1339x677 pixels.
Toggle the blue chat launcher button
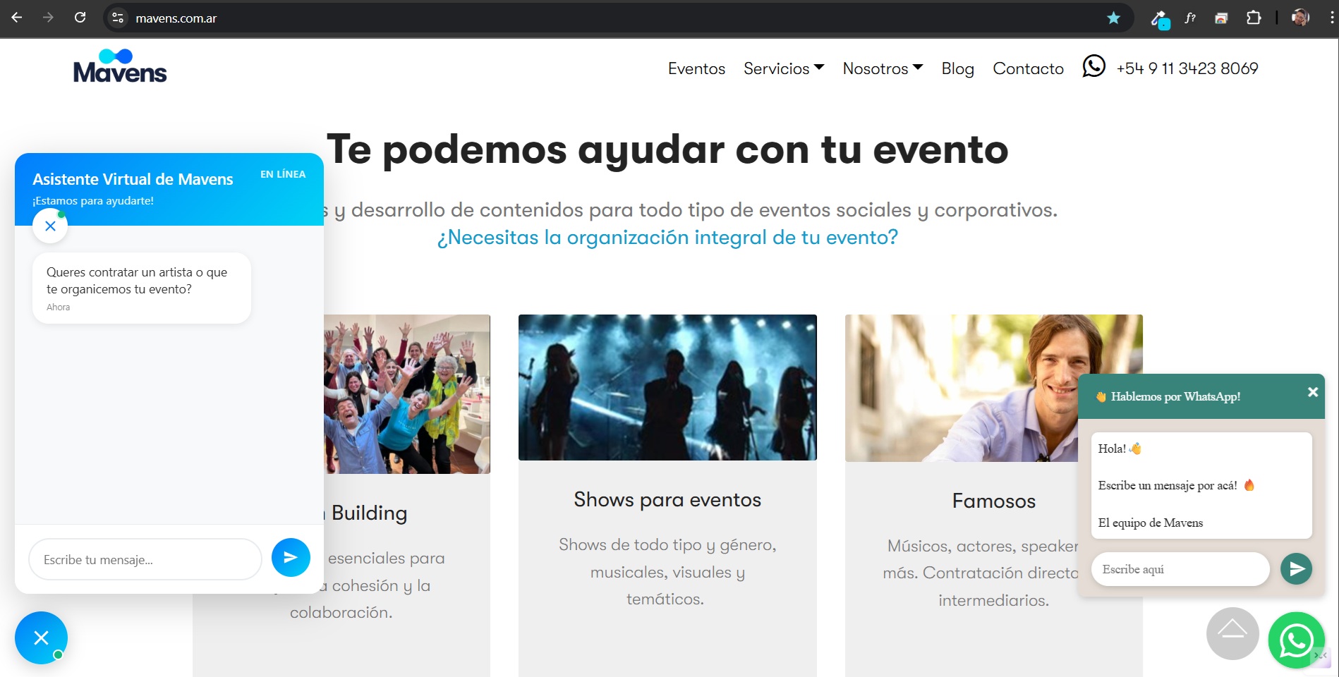point(41,638)
